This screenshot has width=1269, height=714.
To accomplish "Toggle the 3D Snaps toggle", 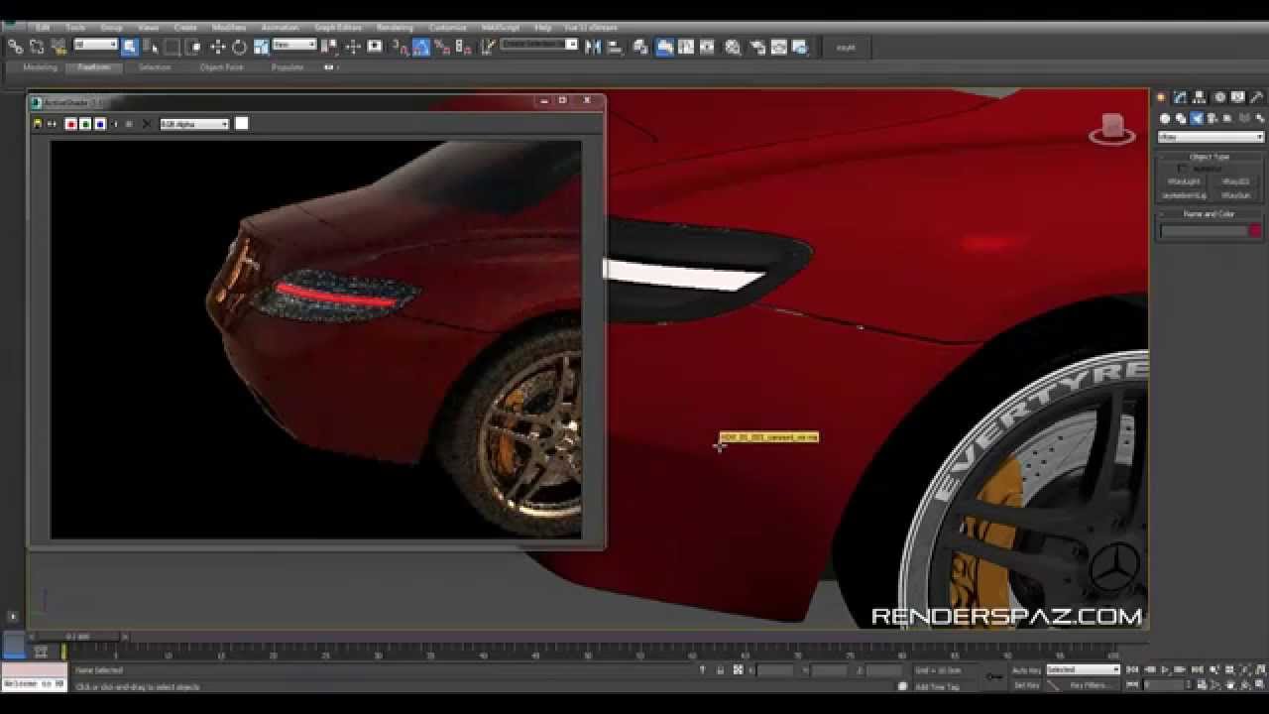I will coord(400,46).
